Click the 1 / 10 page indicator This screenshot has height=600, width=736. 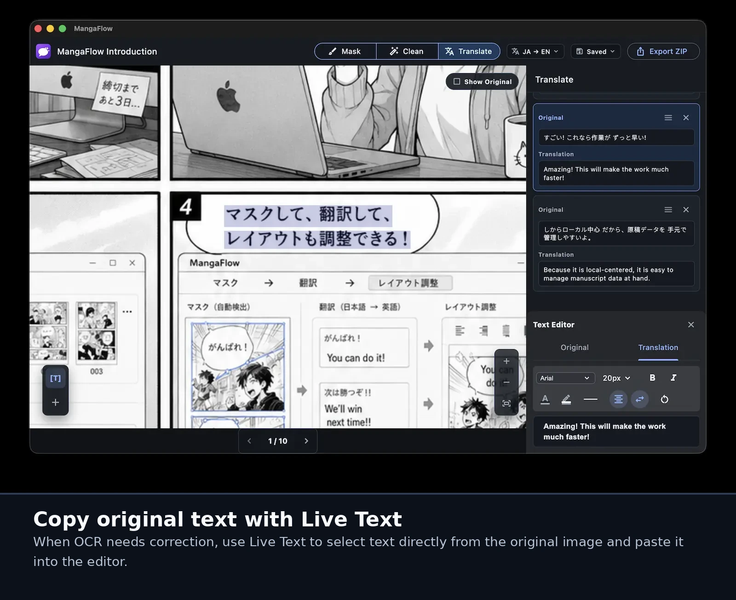point(277,441)
